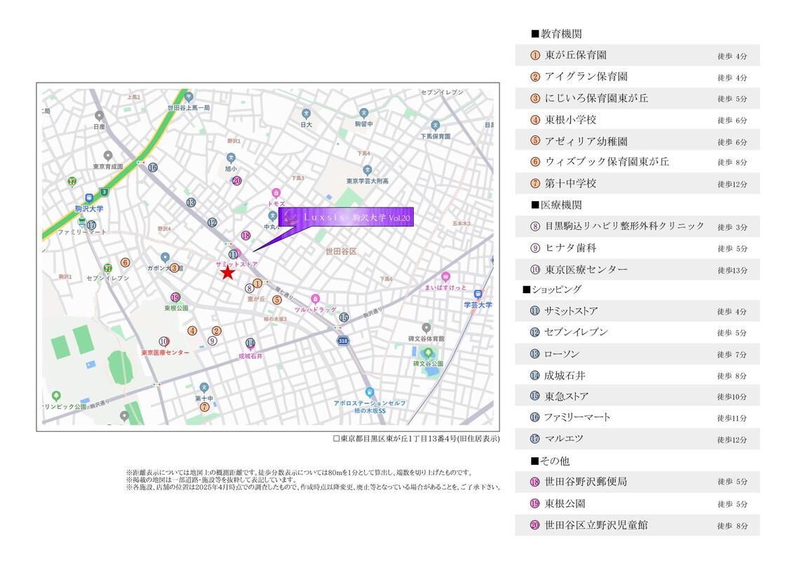Select the ショッピング section heading
This screenshot has width=794, height=561.
point(552,289)
